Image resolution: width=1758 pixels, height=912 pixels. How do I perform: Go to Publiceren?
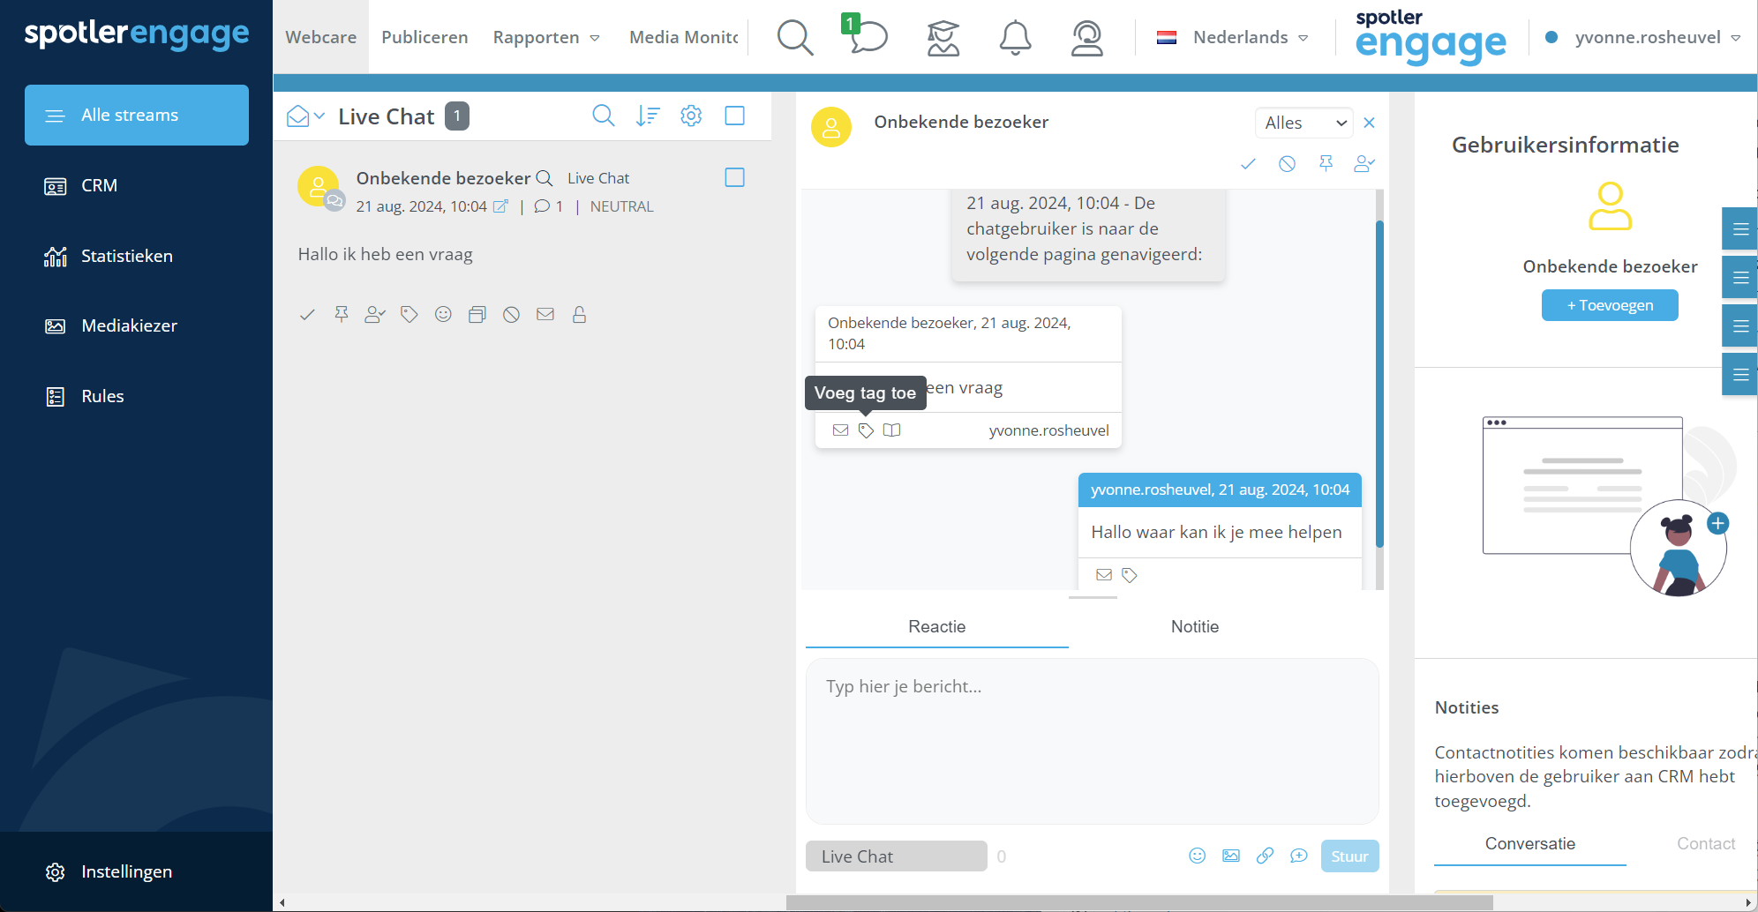424,37
